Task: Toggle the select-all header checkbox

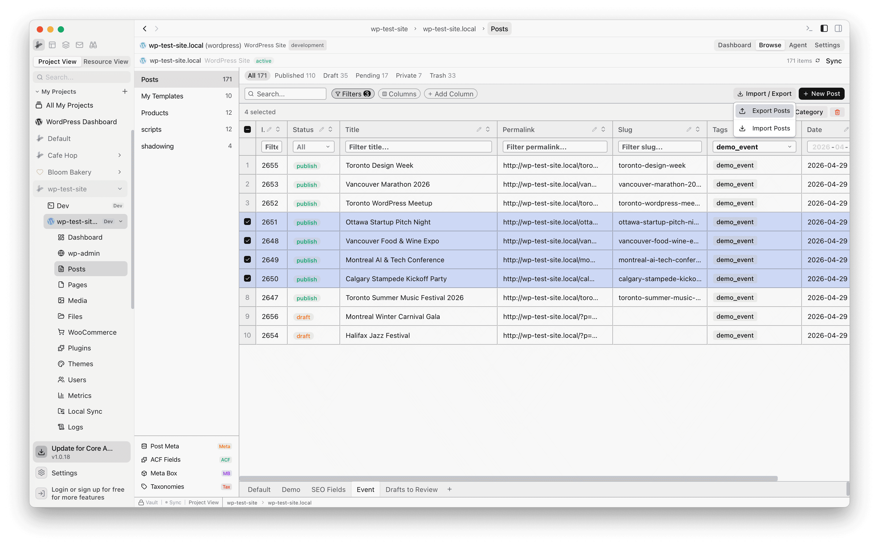Action: point(247,129)
